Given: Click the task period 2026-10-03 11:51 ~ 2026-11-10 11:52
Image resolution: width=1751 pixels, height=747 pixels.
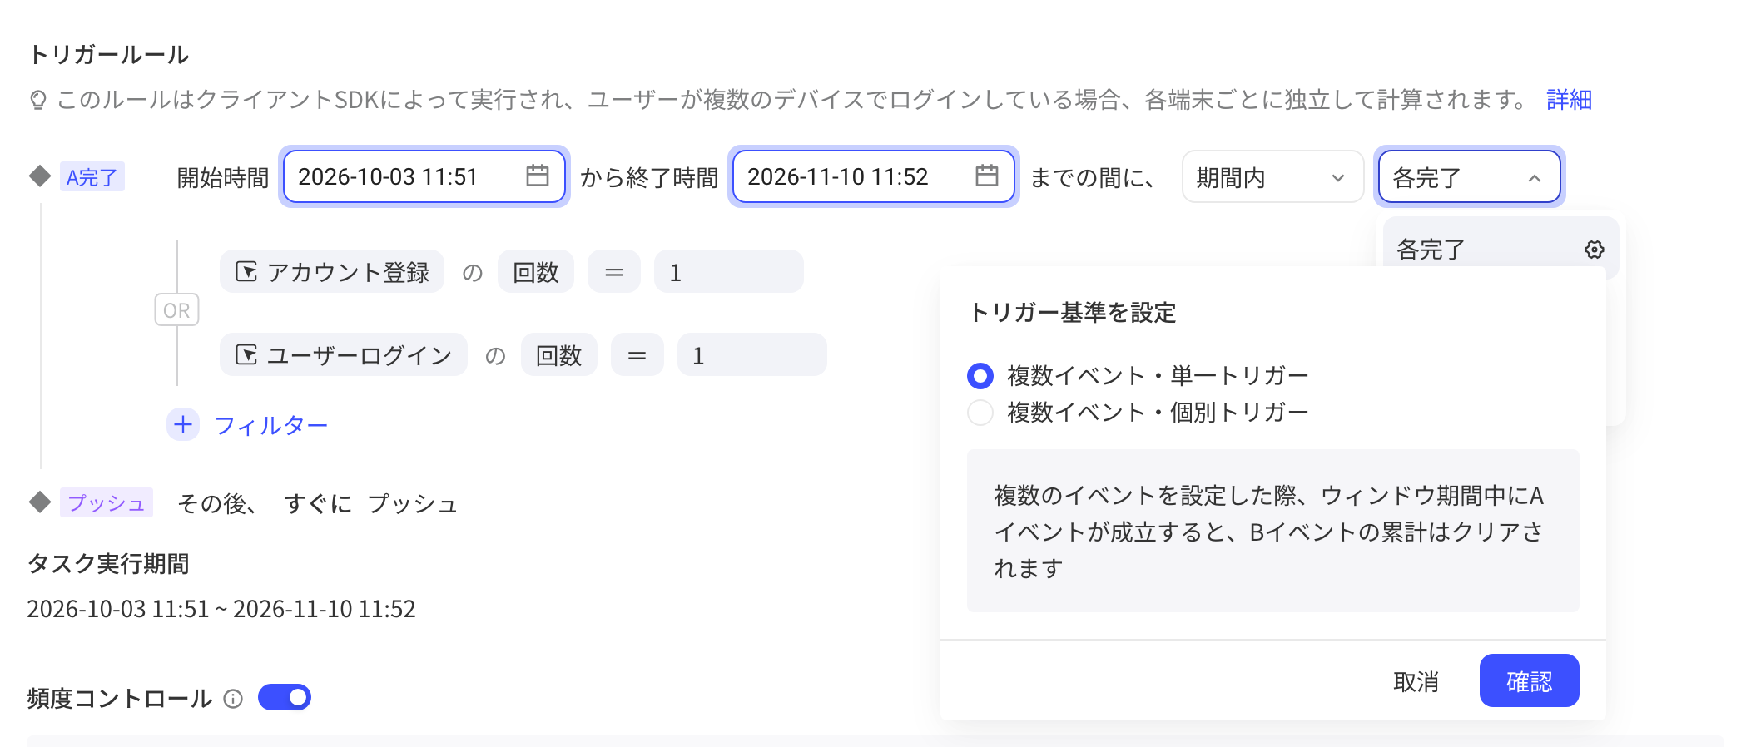Looking at the screenshot, I should point(221,609).
